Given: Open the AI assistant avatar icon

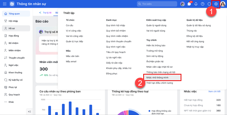Looking at the screenshot, I should click(x=182, y=4).
